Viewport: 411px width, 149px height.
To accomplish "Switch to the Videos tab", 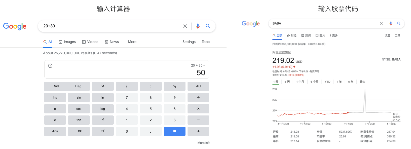I will coord(90,42).
